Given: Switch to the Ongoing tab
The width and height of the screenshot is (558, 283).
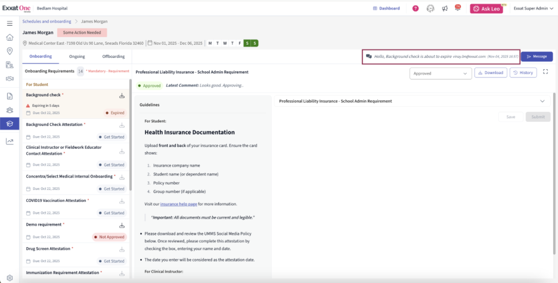Looking at the screenshot, I should tap(77, 57).
